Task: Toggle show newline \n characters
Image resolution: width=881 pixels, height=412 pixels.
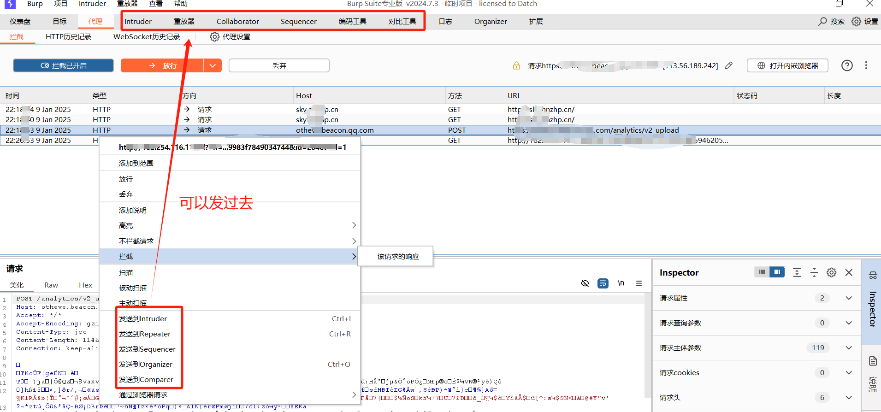Action: coord(621,283)
